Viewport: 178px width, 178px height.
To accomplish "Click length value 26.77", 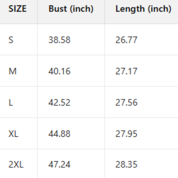I will [x=126, y=40].
